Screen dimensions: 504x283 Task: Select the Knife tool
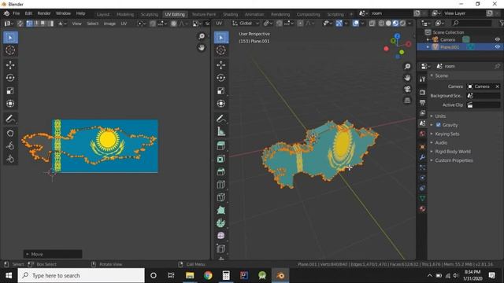click(221, 197)
